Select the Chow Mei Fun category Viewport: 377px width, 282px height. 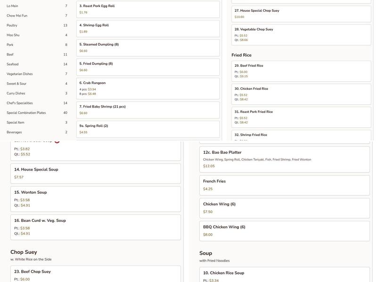point(17,16)
